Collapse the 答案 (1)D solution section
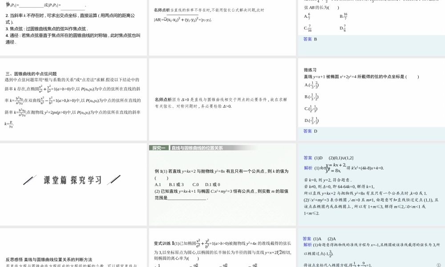Image resolution: width=445 pixels, height=267 pixels. [x=308, y=158]
